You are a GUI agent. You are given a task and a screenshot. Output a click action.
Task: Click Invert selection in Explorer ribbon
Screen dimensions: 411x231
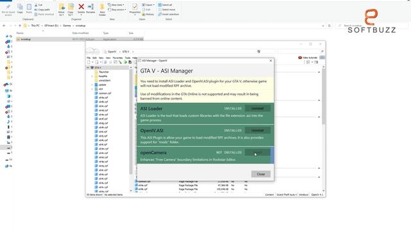(168, 14)
